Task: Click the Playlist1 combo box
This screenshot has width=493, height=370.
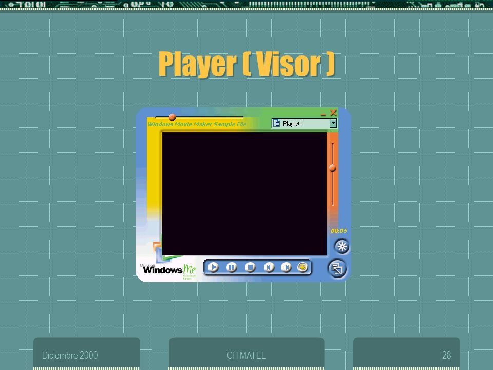Action: 305,123
